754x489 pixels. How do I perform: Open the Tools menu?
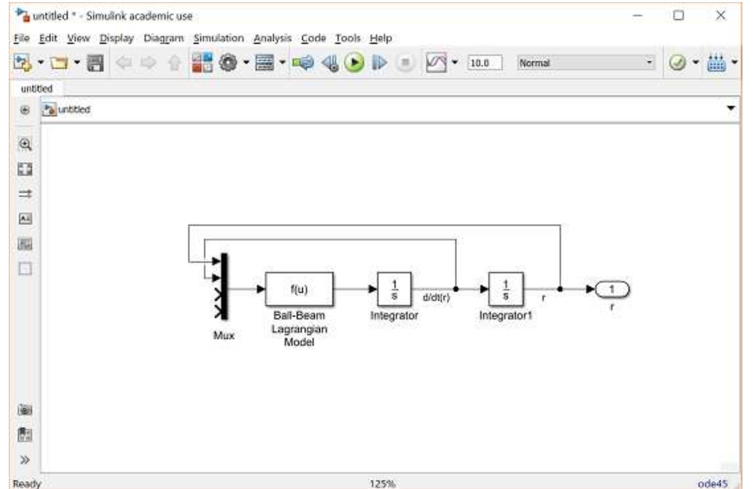[x=348, y=38]
